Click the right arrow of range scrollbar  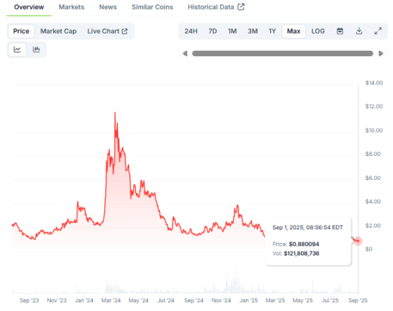click(381, 54)
